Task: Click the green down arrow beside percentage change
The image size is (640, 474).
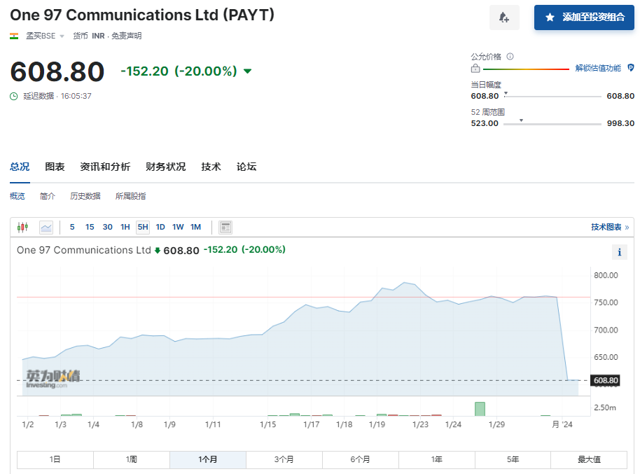Action: 247,71
